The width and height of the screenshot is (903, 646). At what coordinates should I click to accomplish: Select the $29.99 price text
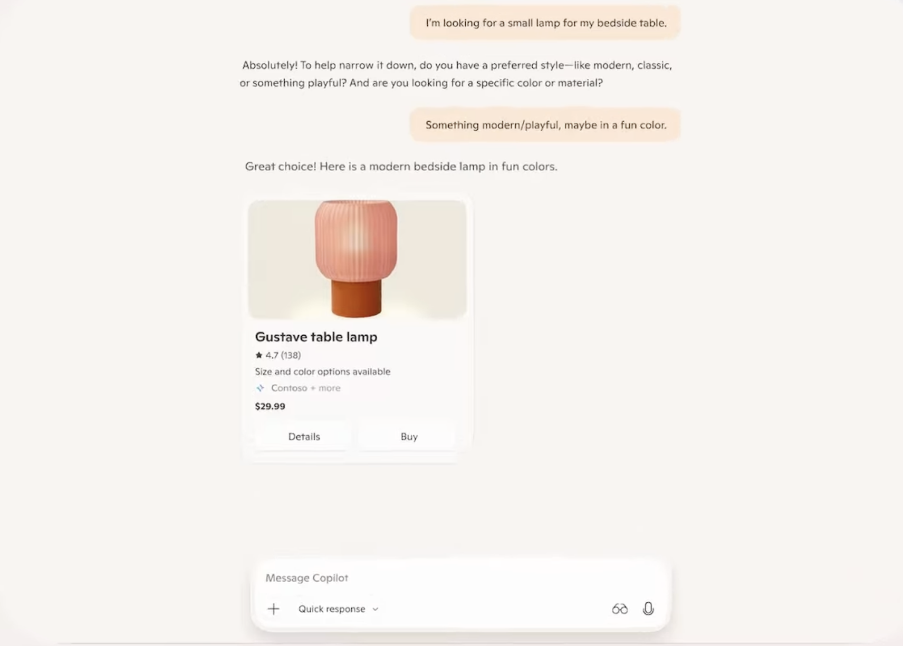tap(270, 406)
